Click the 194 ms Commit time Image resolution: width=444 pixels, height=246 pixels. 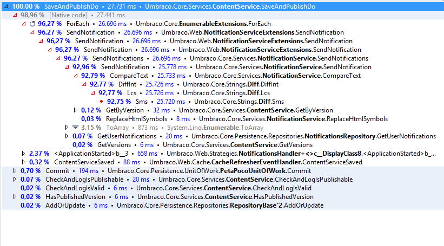(x=88, y=171)
